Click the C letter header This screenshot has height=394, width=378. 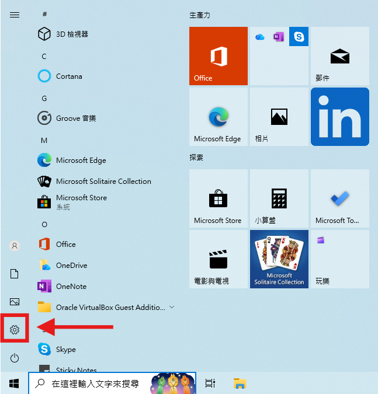pos(44,57)
